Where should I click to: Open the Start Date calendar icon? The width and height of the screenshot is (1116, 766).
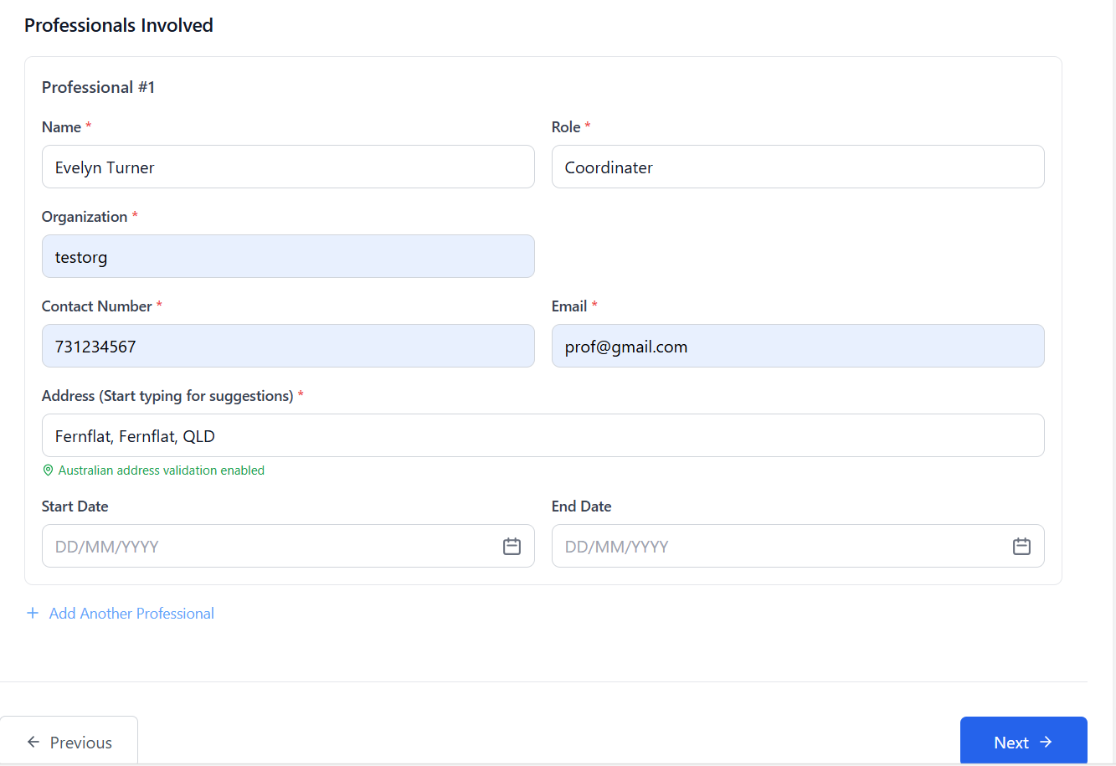click(512, 546)
